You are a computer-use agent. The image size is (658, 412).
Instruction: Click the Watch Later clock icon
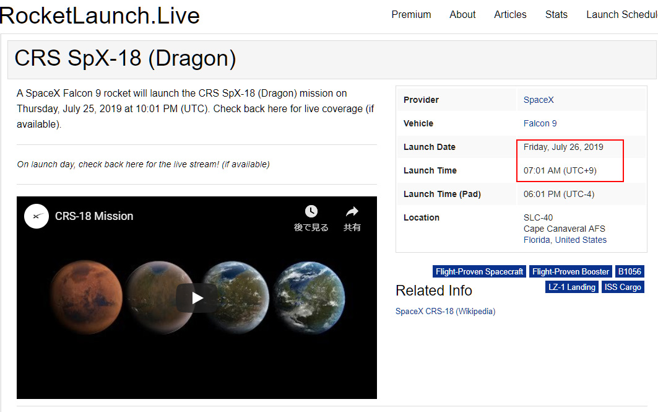pyautogui.click(x=311, y=212)
